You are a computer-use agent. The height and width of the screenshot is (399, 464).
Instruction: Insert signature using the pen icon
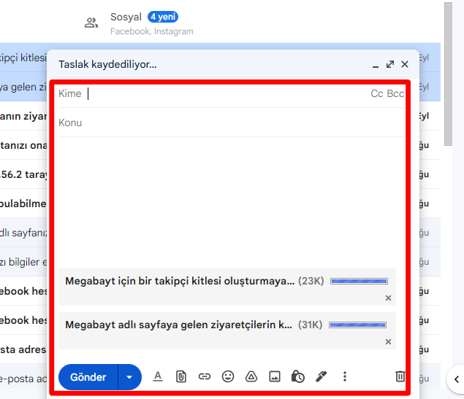coord(322,376)
